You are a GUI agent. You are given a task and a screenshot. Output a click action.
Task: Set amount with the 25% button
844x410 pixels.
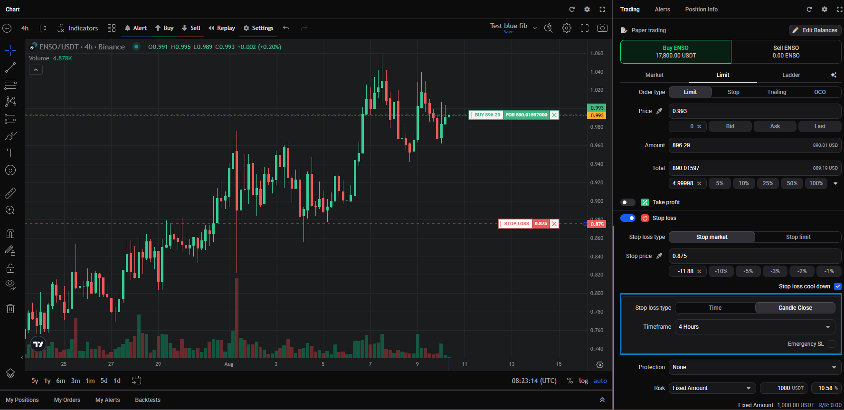point(768,183)
